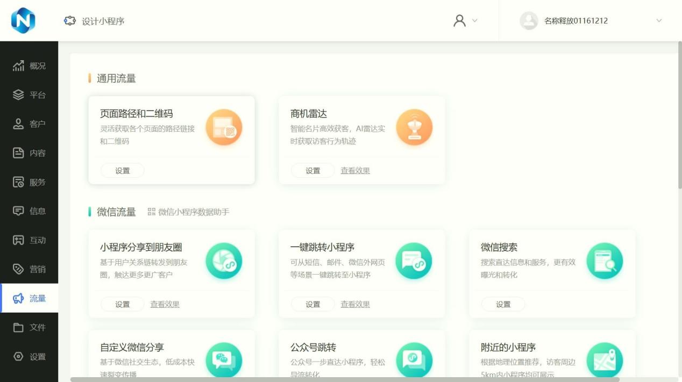Click the 附近的小程序 map icon
The image size is (682, 382).
coord(605,359)
